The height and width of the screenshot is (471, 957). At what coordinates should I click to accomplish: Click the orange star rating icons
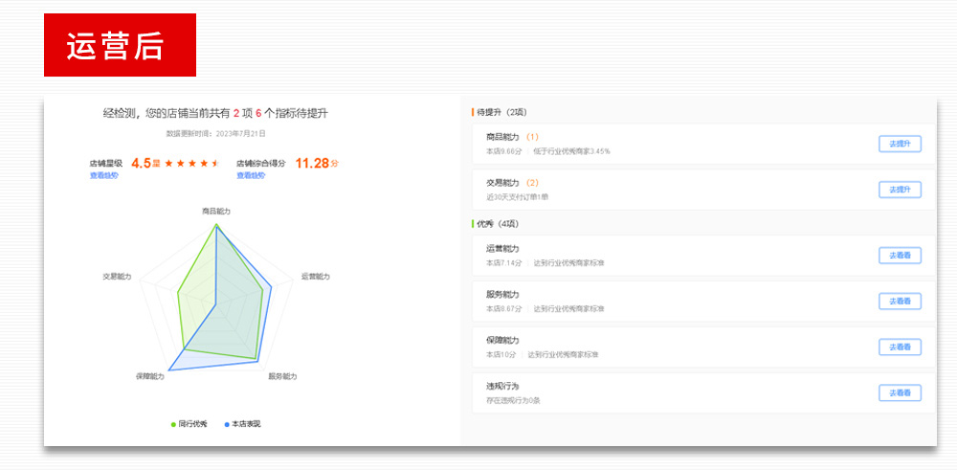pos(192,164)
